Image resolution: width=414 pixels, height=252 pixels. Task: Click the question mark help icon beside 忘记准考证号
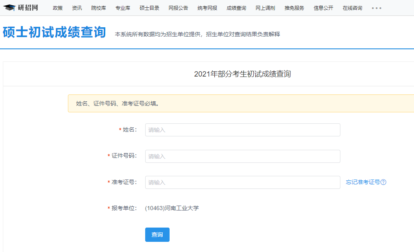[x=383, y=183]
